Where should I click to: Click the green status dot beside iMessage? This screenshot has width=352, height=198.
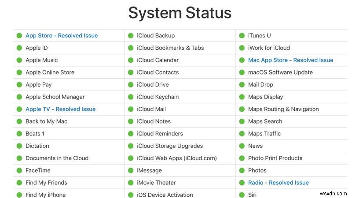click(x=131, y=170)
